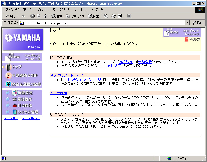Open 手動接続と切断 in the sidebar
The image size is (207, 162).
22,75
